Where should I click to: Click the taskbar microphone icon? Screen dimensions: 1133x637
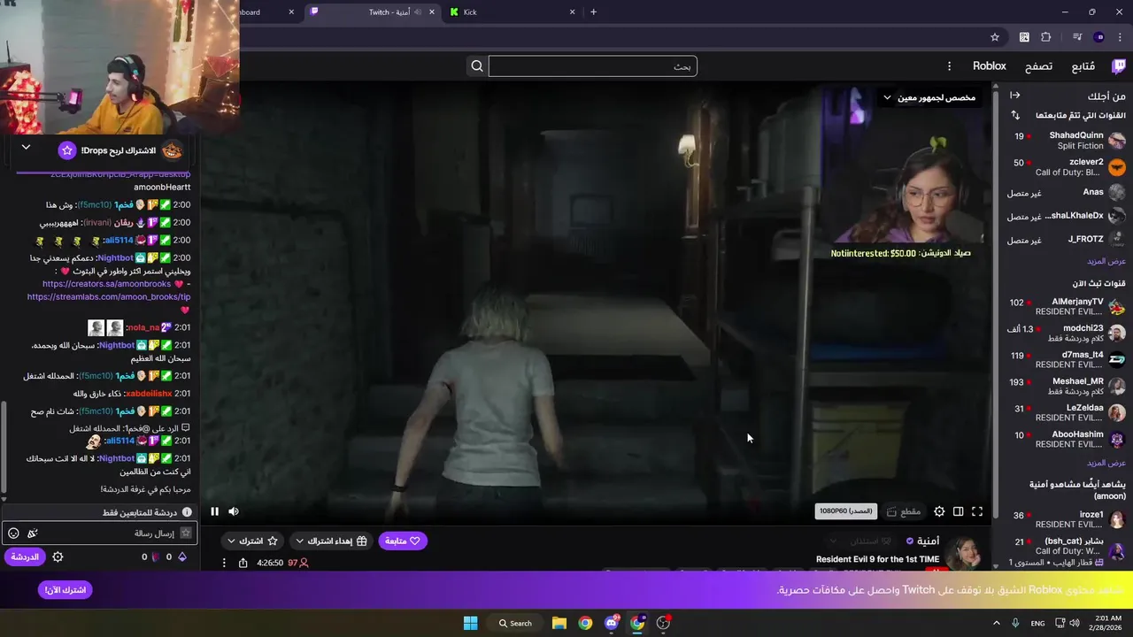(1015, 623)
